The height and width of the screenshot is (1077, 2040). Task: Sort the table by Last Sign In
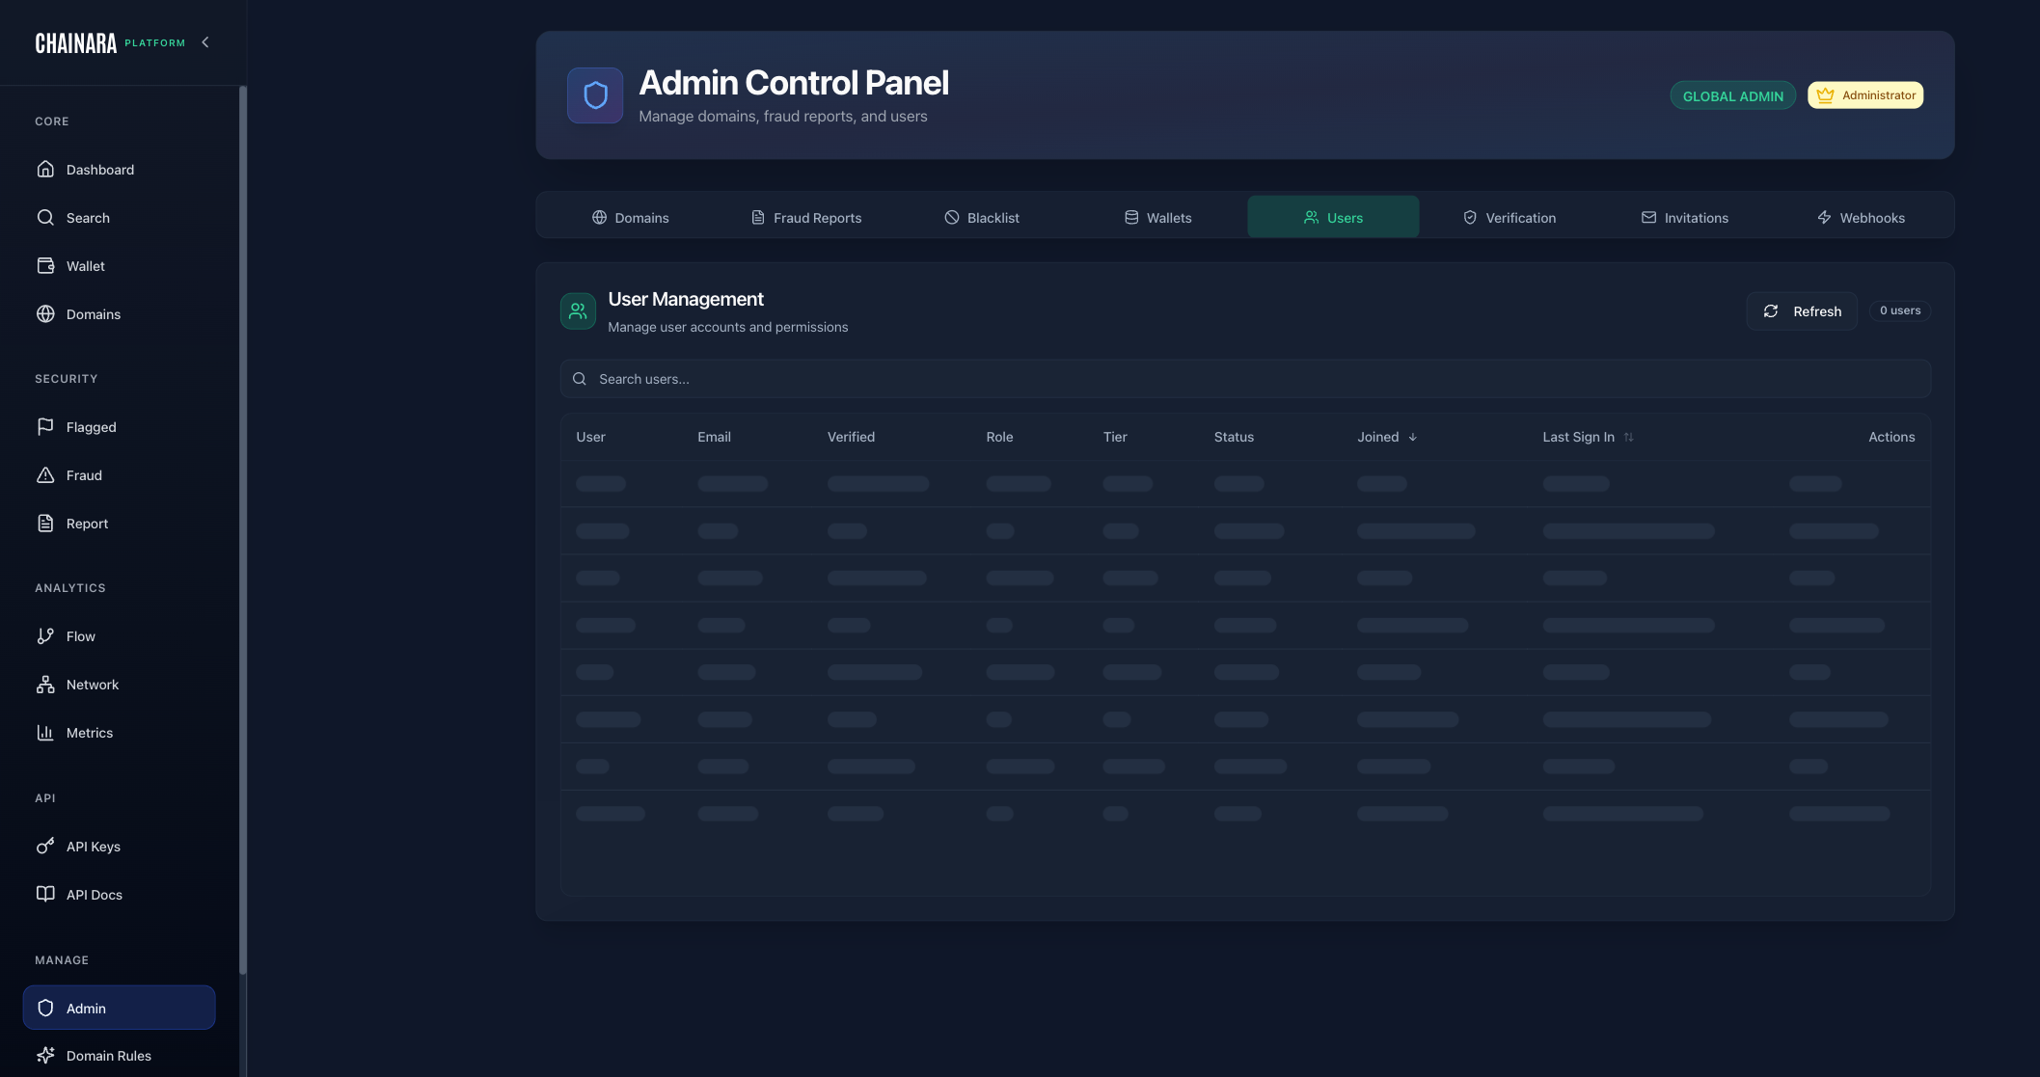pyautogui.click(x=1588, y=437)
